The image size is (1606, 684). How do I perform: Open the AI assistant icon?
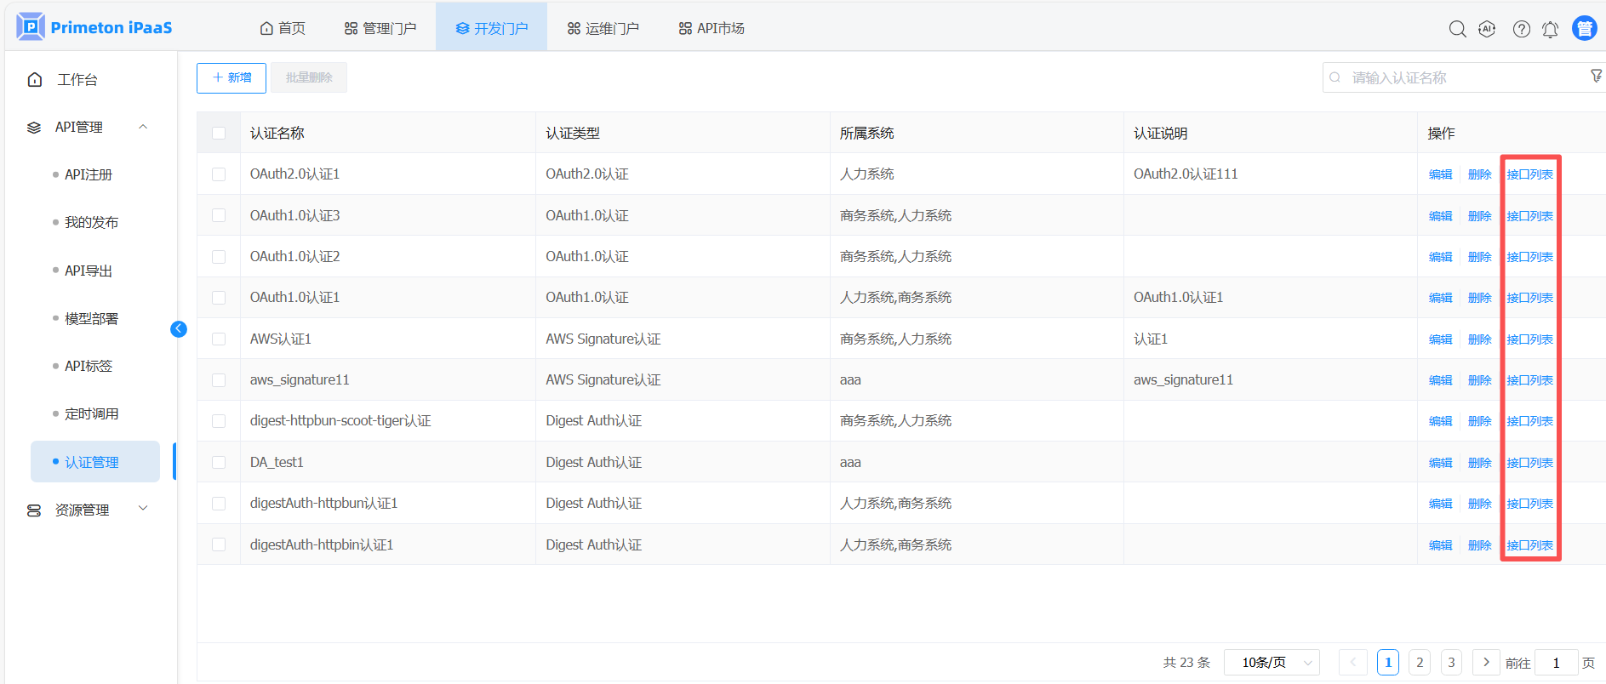tap(1487, 29)
